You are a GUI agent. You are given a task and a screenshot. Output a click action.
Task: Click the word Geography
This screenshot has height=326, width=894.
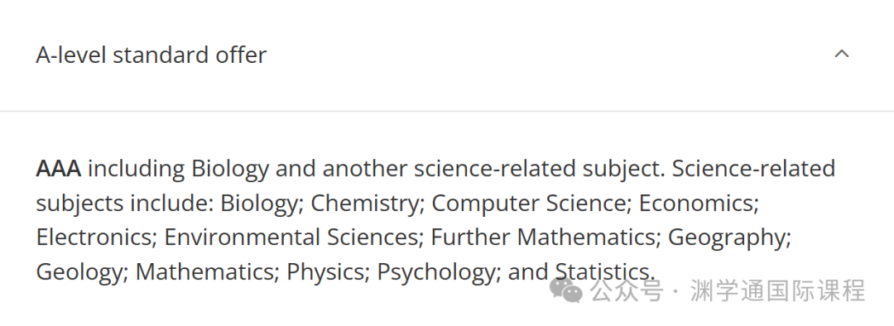tap(727, 238)
